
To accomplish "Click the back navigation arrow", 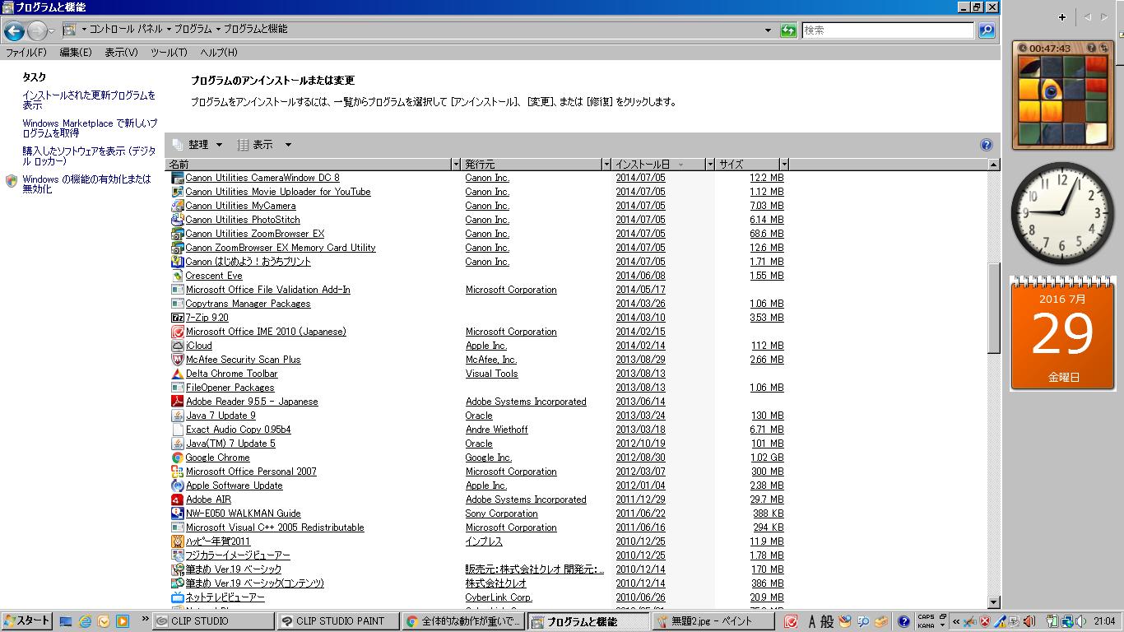I will [x=14, y=31].
